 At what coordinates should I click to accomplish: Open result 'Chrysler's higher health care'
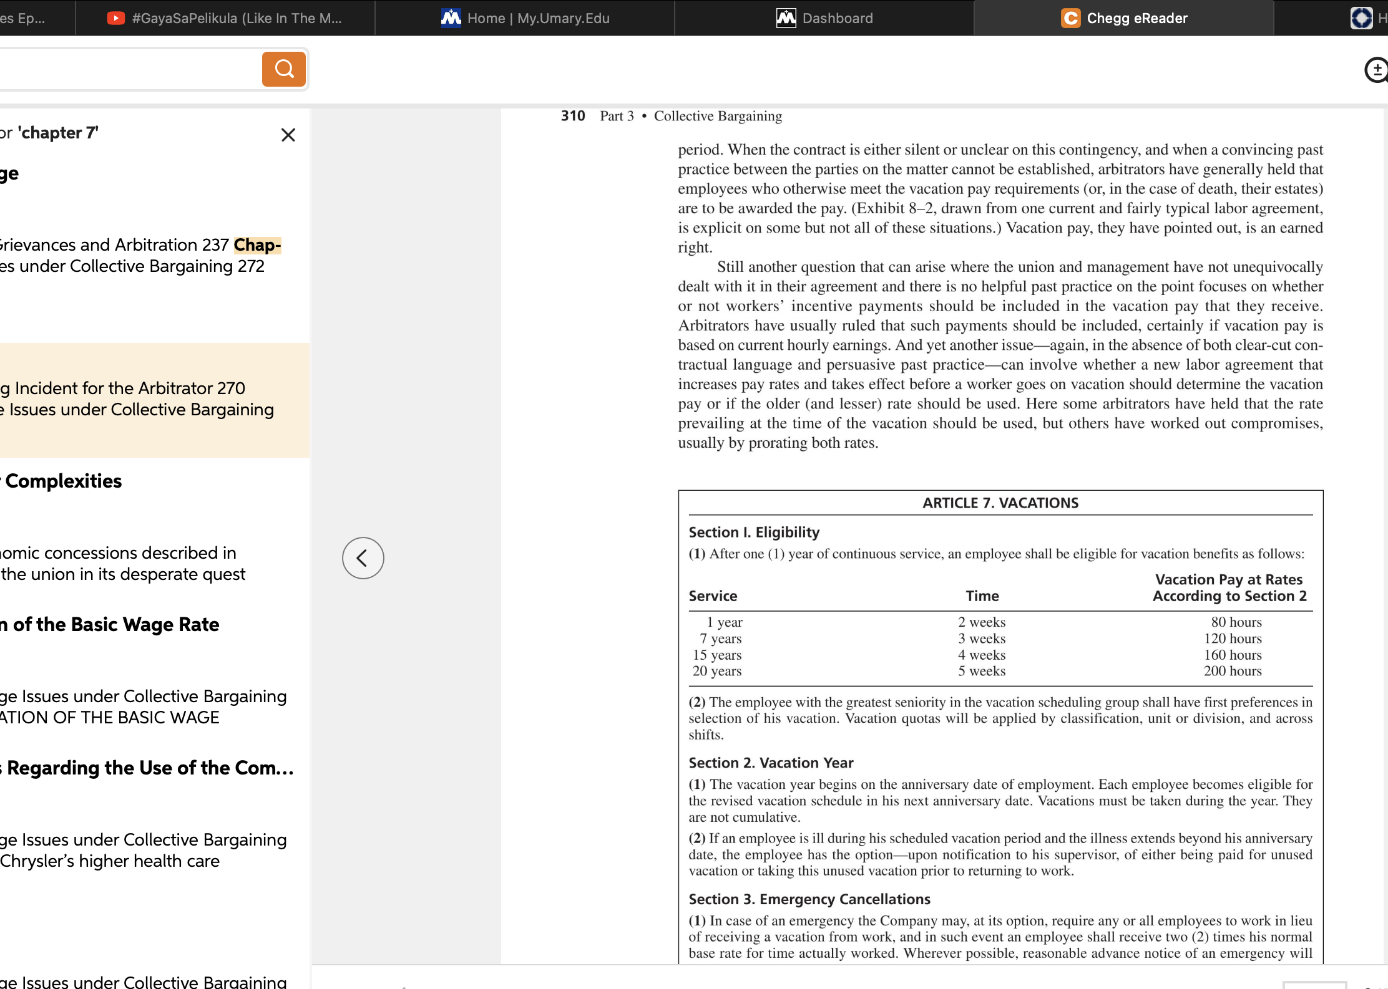pos(110,861)
